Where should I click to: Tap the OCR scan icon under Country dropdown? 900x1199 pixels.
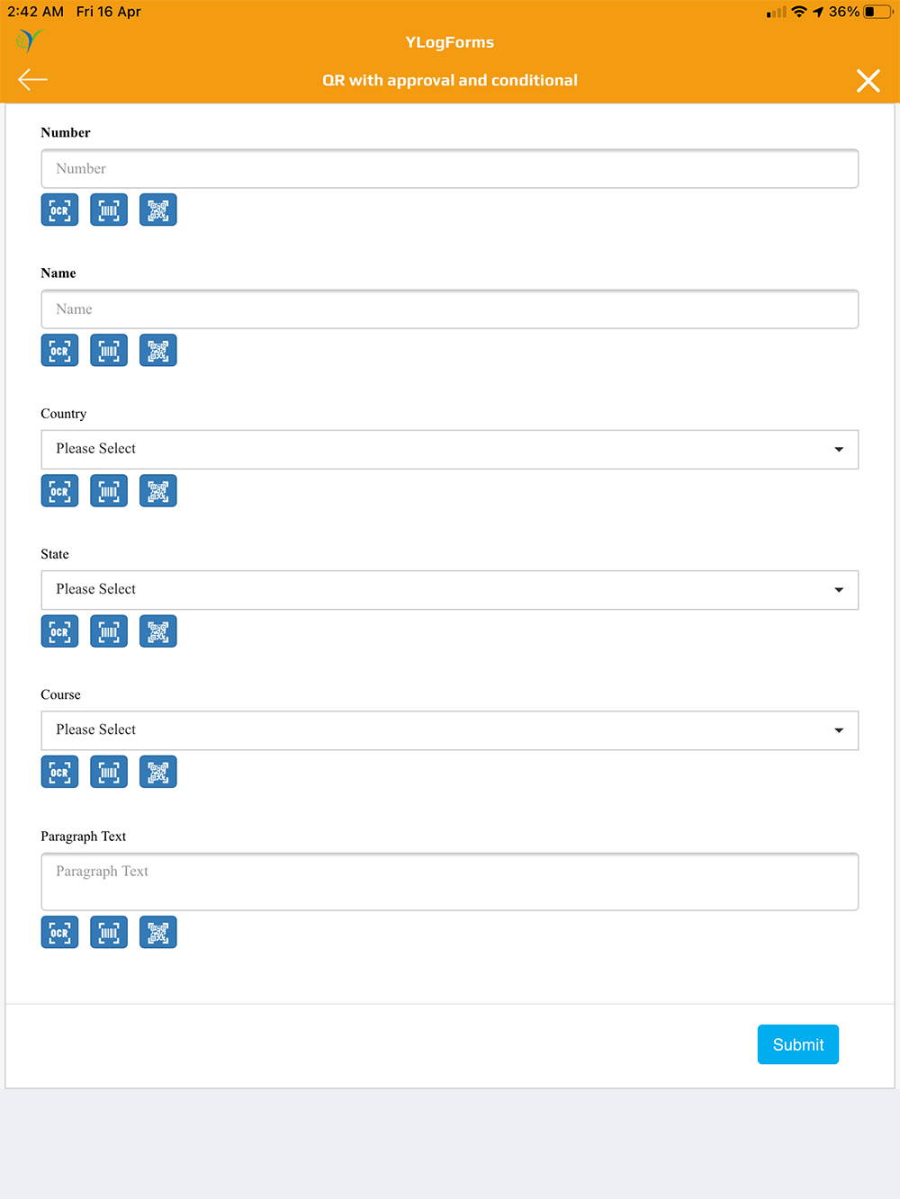click(x=59, y=490)
